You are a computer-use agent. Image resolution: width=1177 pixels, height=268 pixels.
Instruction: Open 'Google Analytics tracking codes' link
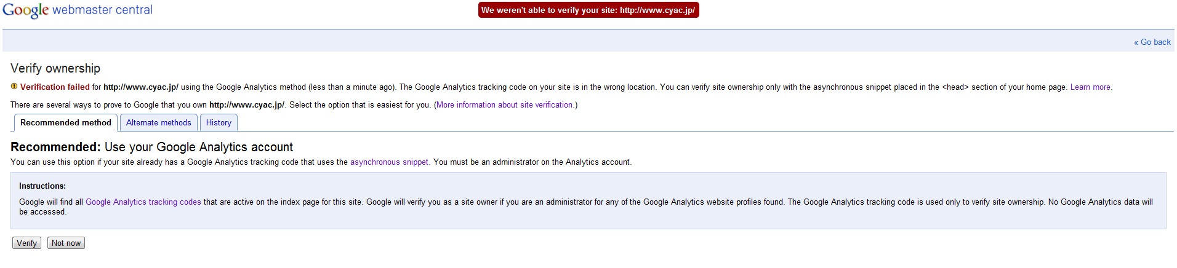143,202
